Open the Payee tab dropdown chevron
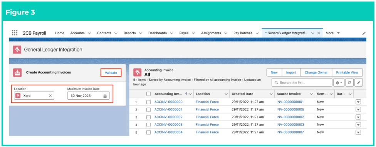Viewport: 376px width, 147px height. point(193,33)
